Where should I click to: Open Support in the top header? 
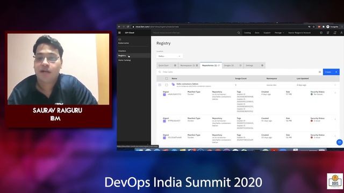coord(267,33)
